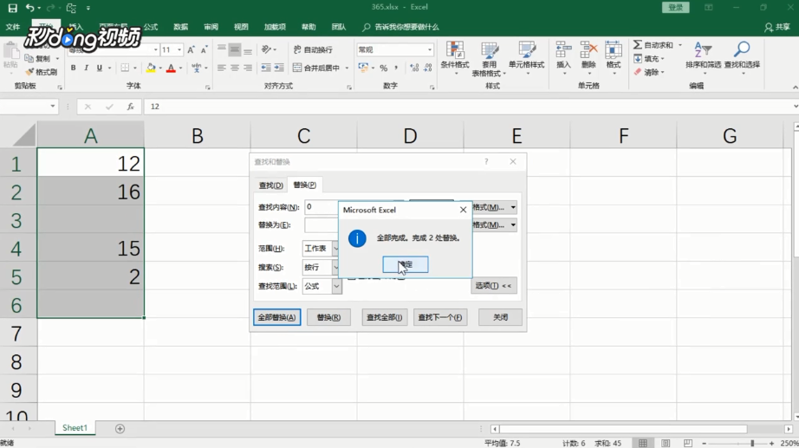799x448 pixels.
Task: Add a new sheet with the plus icon
Action: point(120,429)
